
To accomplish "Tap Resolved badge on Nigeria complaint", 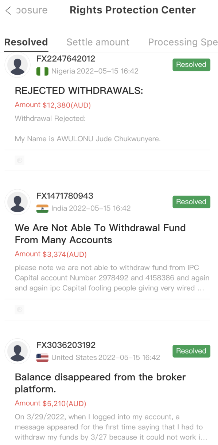I will click(x=191, y=65).
